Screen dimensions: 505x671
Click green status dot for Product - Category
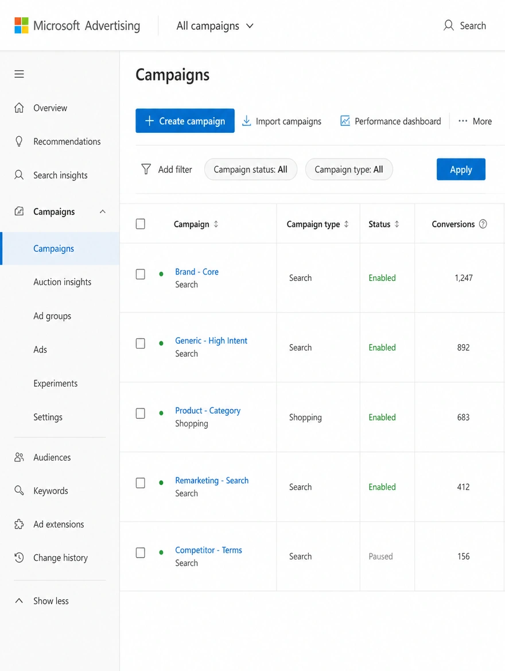coord(161,414)
